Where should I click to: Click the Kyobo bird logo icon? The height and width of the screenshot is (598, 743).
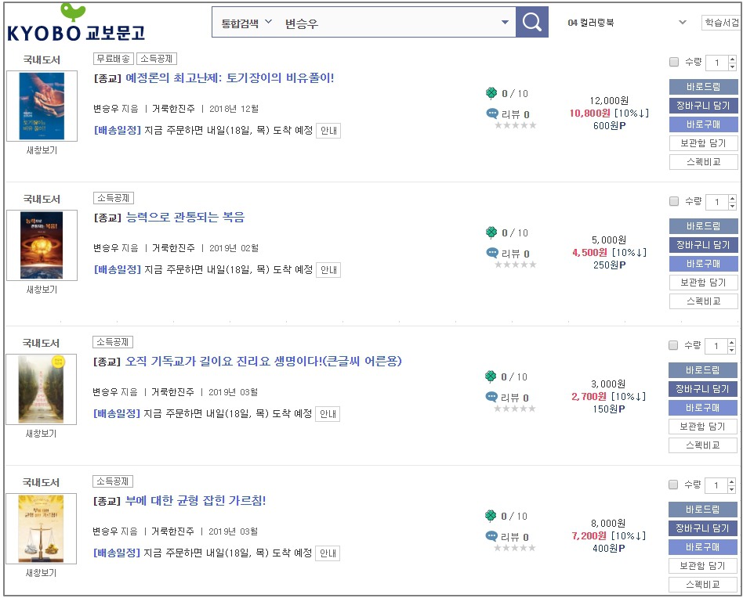pyautogui.click(x=74, y=12)
